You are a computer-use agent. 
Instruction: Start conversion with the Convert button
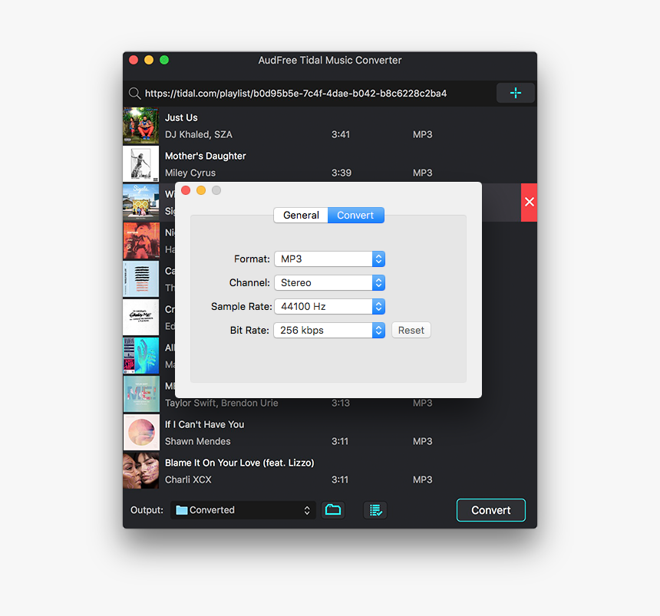point(490,509)
